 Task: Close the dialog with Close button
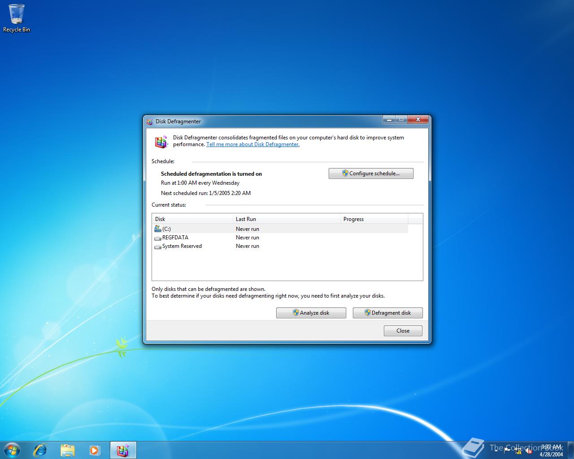click(403, 331)
